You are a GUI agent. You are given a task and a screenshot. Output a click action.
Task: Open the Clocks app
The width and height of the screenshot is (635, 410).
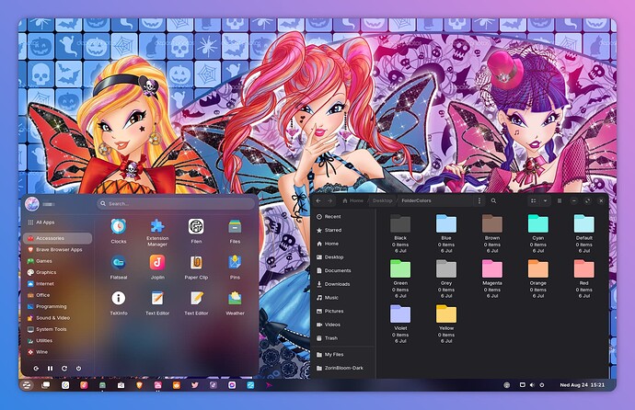(x=119, y=231)
